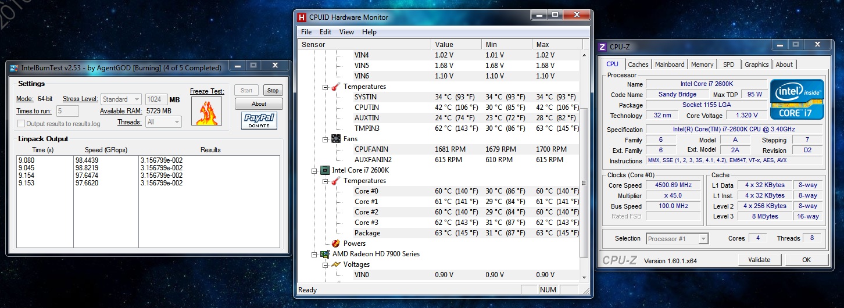Click the grayed Start button in IntelBurnTest

pyautogui.click(x=246, y=90)
